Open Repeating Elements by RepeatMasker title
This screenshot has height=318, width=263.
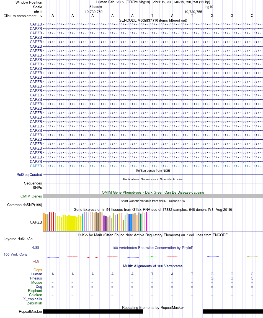coord(153,308)
